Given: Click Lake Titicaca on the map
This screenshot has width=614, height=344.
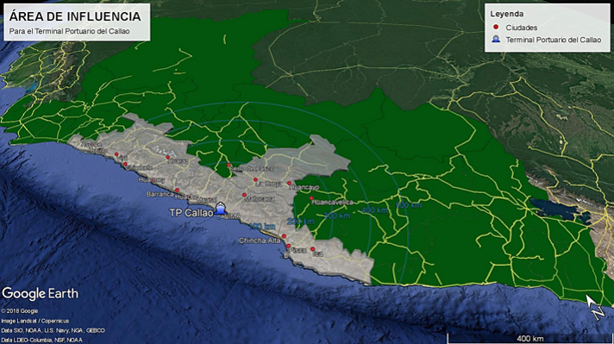Looking at the screenshot, I should tap(555, 210).
